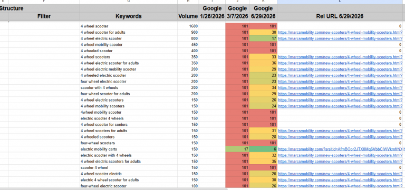Select the volume value 1600
The image size is (405, 190).
[x=188, y=26]
